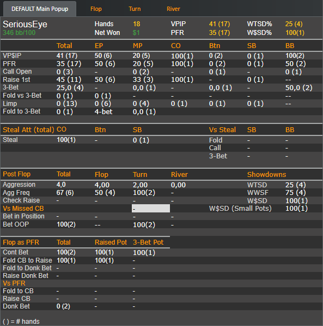The width and height of the screenshot is (323, 326).
Task: Click the Aggression Turn value 2,00
Action: pyautogui.click(x=140, y=185)
